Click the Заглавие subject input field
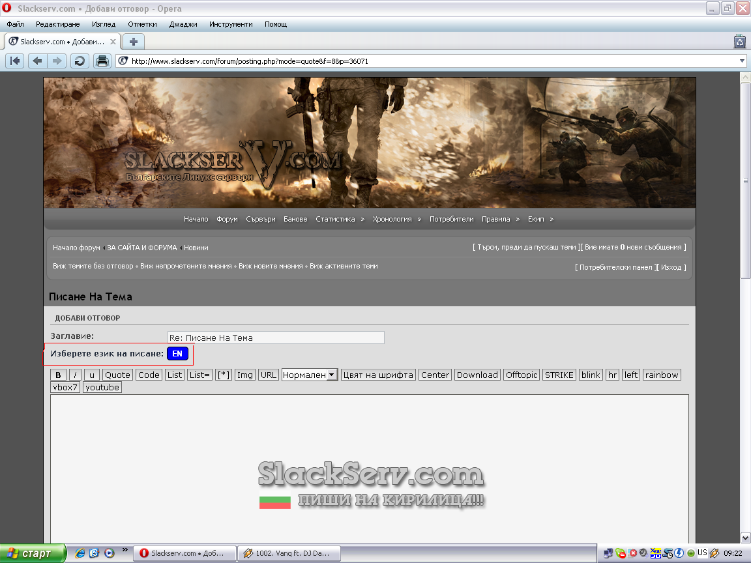This screenshot has width=751, height=563. [276, 338]
